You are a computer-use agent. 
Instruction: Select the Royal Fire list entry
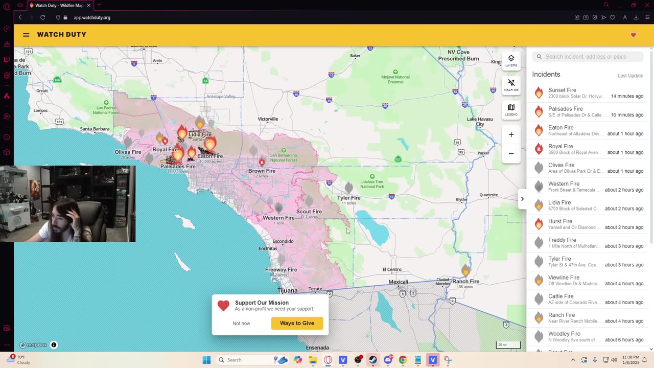[588, 149]
